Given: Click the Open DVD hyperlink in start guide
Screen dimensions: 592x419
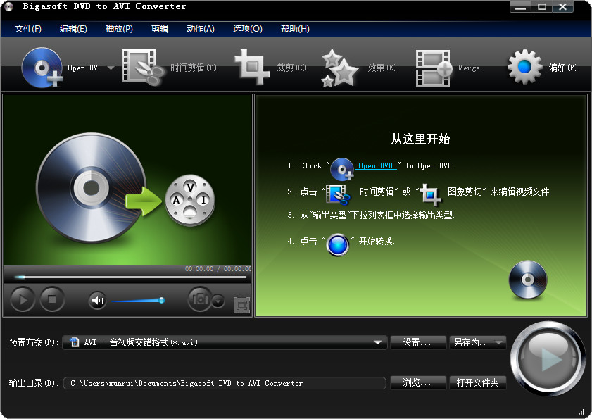Looking at the screenshot, I should (377, 166).
